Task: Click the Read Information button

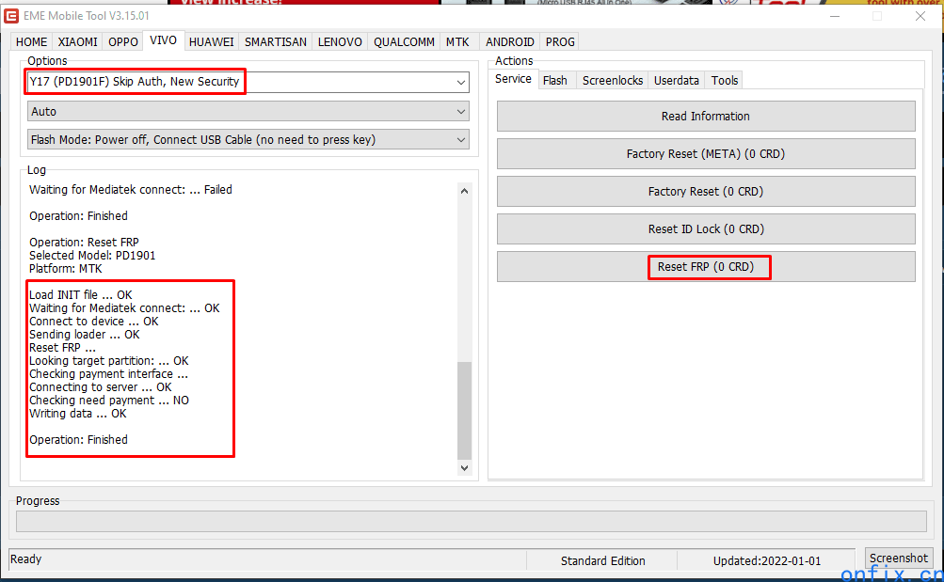Action: [x=705, y=117]
